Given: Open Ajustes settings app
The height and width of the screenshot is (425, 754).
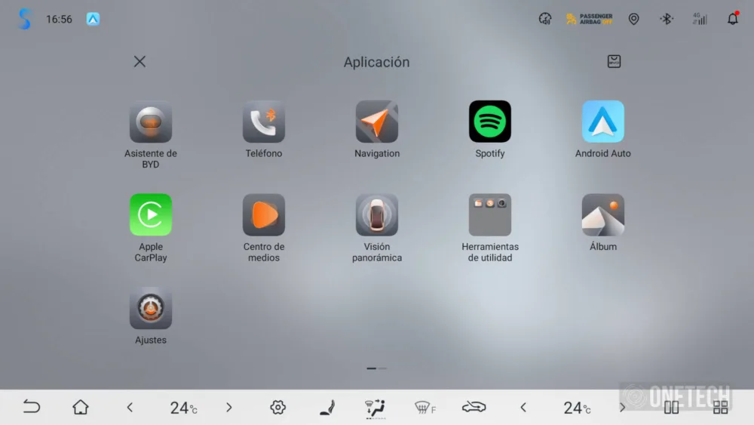Looking at the screenshot, I should (151, 308).
